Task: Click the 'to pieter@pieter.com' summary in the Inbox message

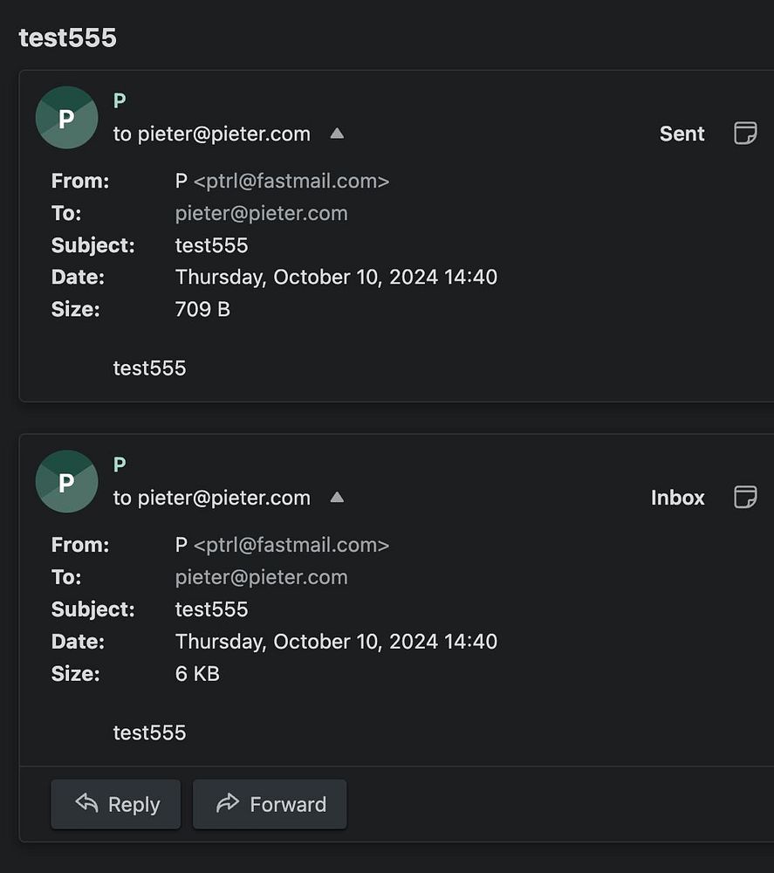Action: [211, 498]
